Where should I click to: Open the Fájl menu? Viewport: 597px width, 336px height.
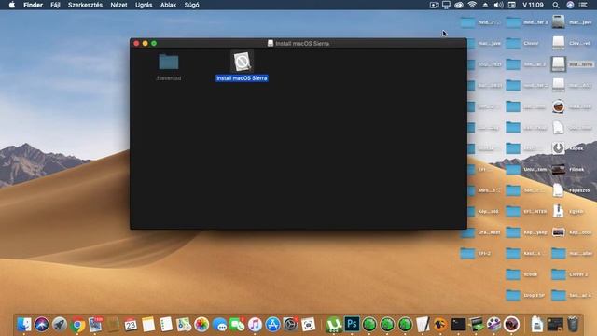56,5
